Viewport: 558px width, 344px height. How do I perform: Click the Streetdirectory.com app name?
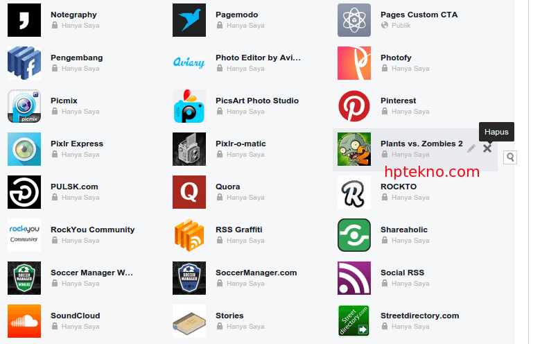419,316
